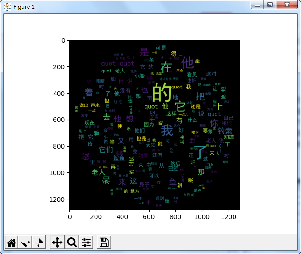Click the large green 的 in the word cloud
The image size is (301, 254).
click(162, 92)
